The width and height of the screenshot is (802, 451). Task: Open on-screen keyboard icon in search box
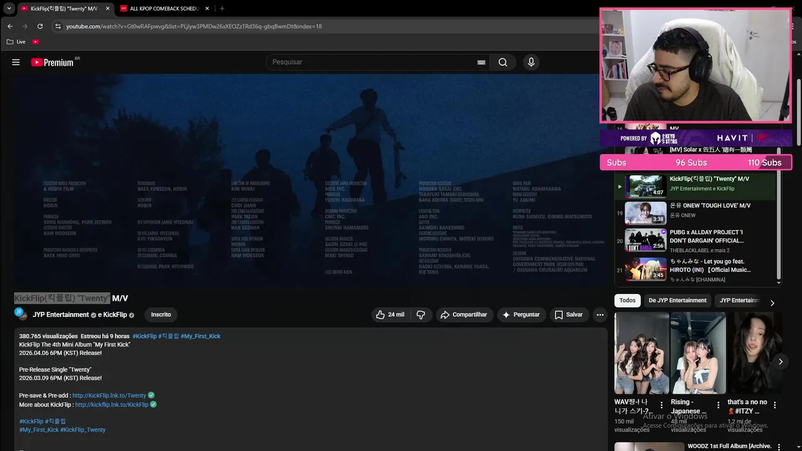(481, 62)
